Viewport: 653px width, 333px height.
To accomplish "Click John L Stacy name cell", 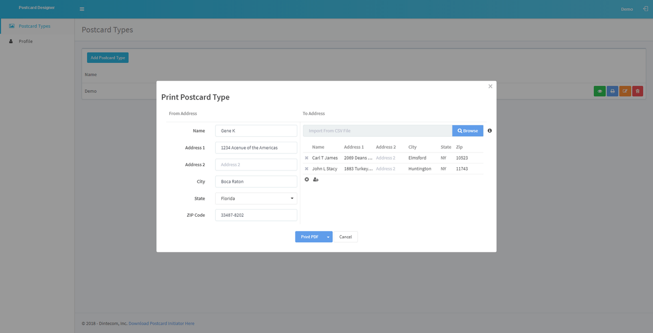I will coord(325,169).
